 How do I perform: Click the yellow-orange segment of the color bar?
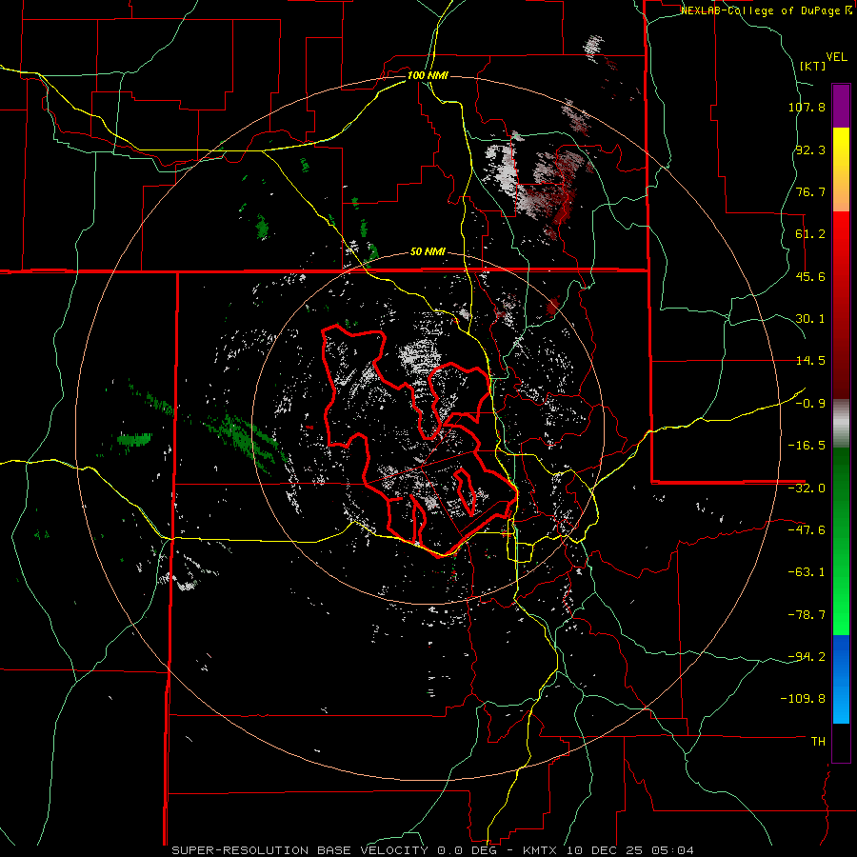(x=841, y=169)
